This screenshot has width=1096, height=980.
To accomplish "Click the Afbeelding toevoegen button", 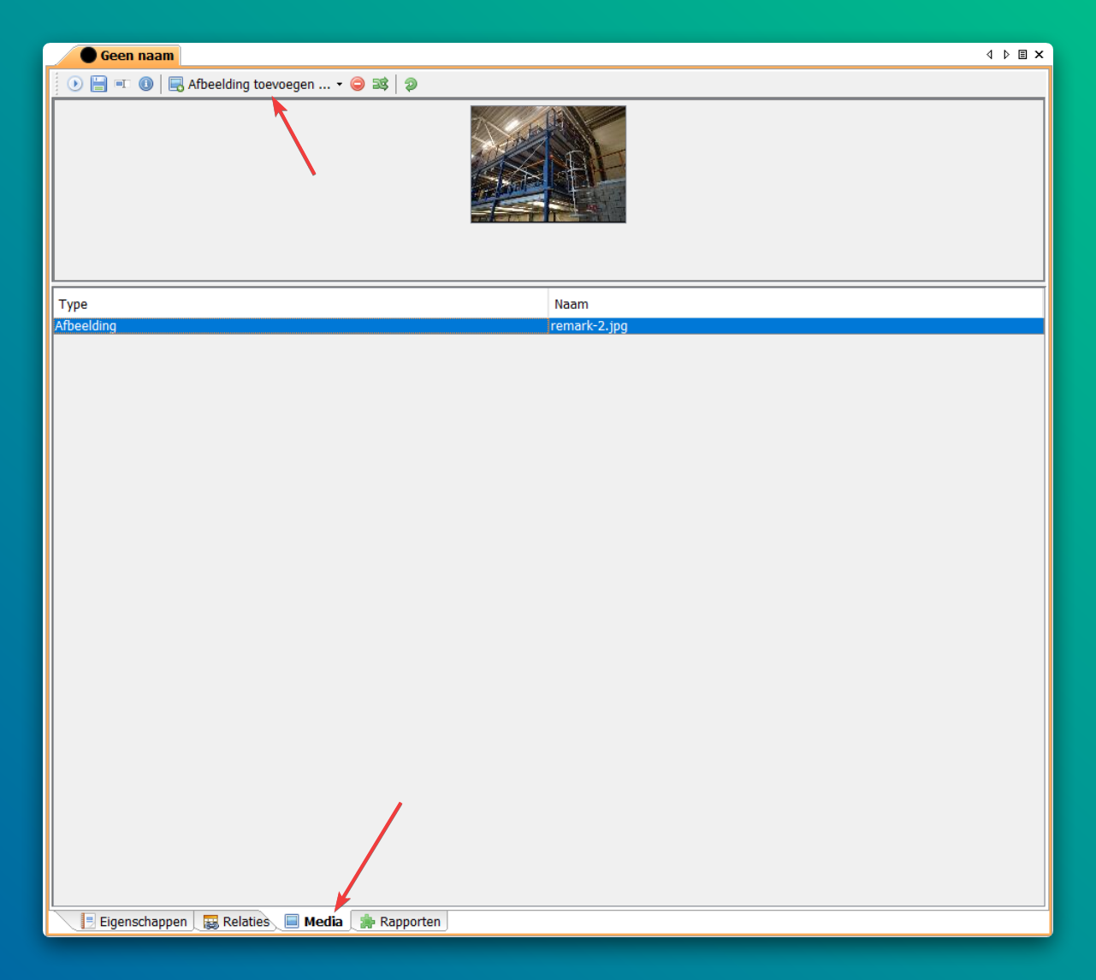I will 250,84.
